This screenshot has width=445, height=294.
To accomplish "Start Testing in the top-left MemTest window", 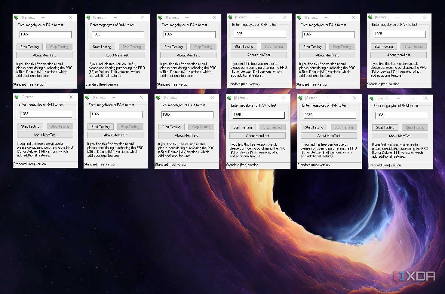I will pyautogui.click(x=29, y=47).
